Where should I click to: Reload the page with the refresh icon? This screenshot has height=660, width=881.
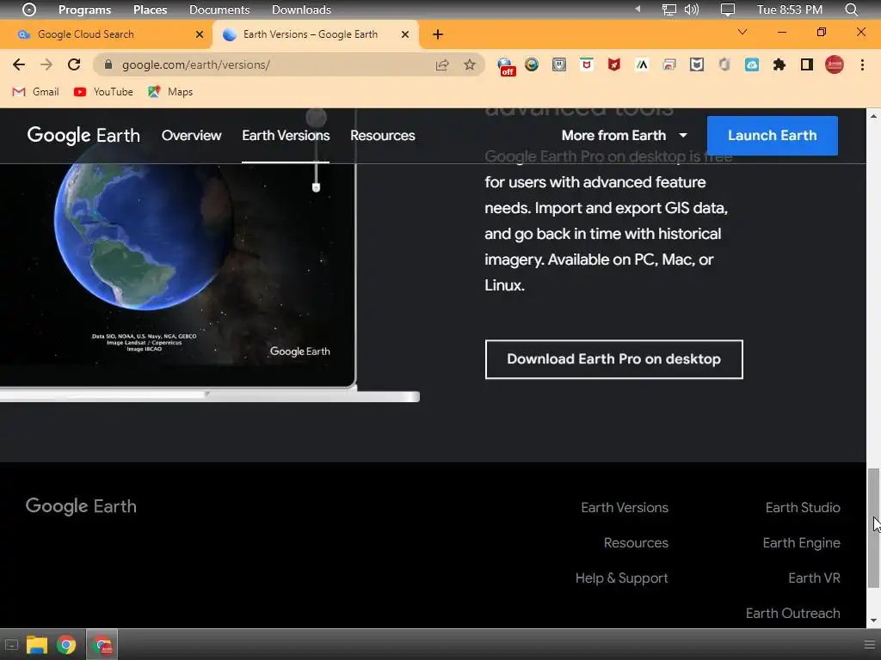click(74, 64)
